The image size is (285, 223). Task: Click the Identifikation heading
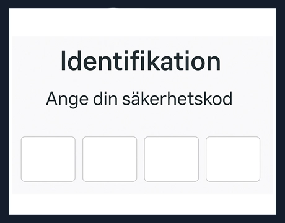click(x=141, y=61)
